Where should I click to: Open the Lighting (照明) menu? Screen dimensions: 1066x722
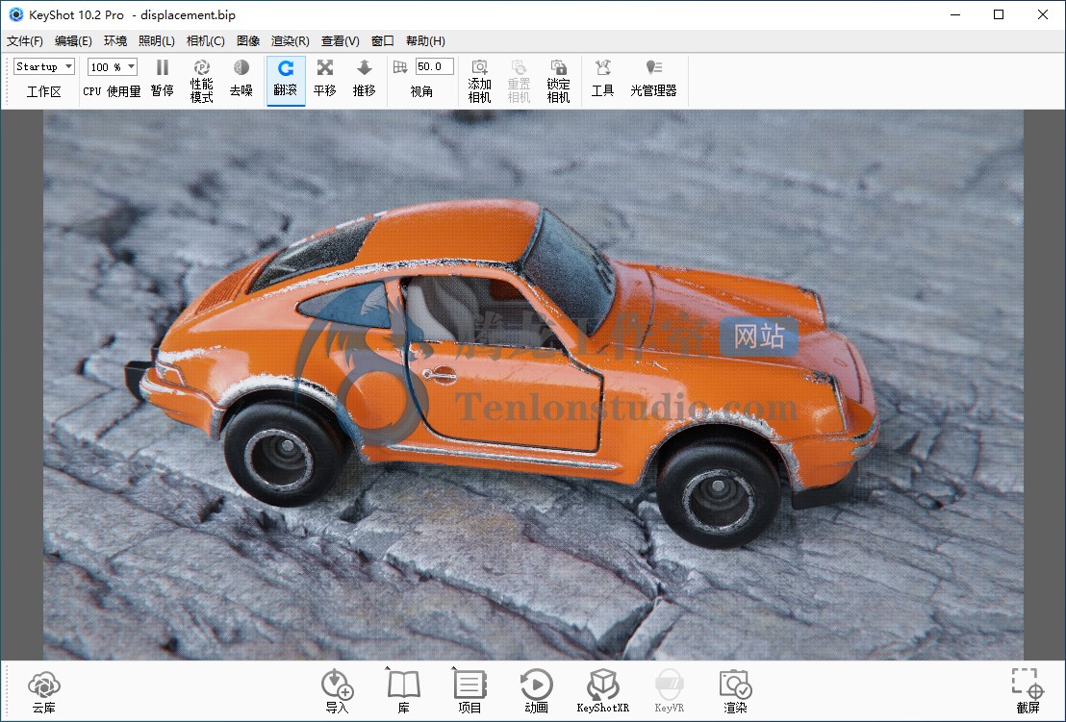157,40
